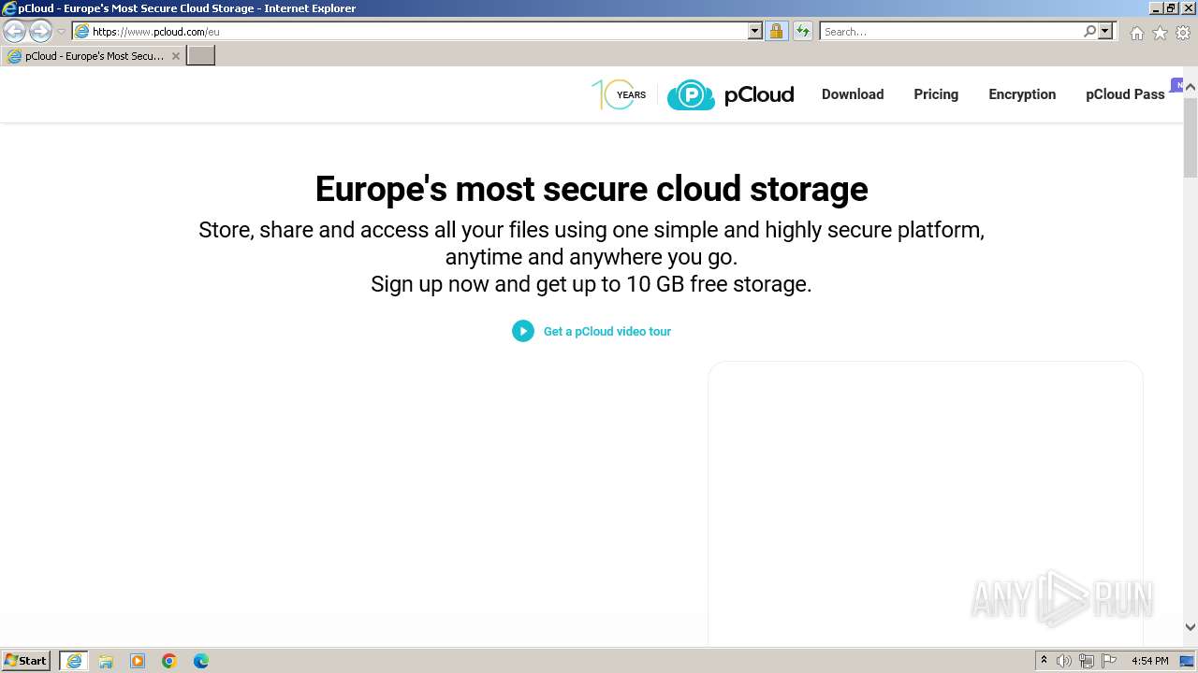Select the pCloud browser tab

[93, 56]
